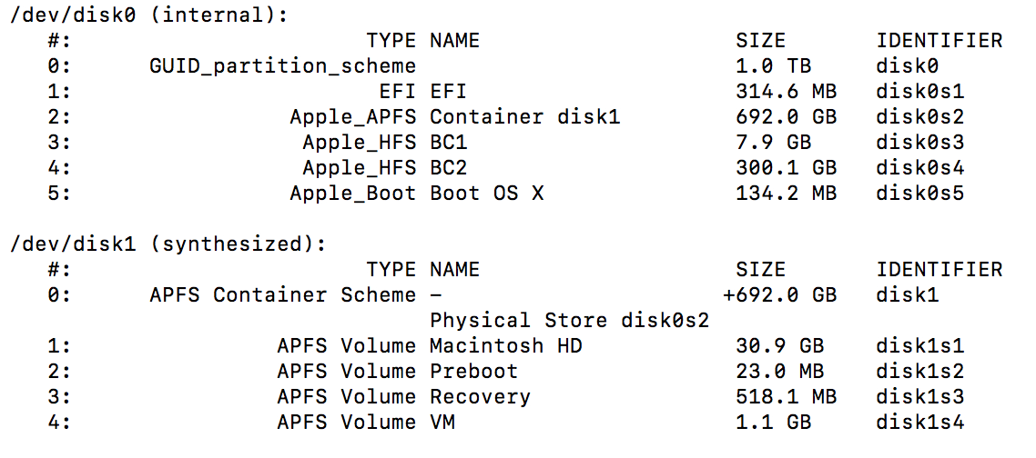Click the 300.1 GB size value

pos(787,167)
